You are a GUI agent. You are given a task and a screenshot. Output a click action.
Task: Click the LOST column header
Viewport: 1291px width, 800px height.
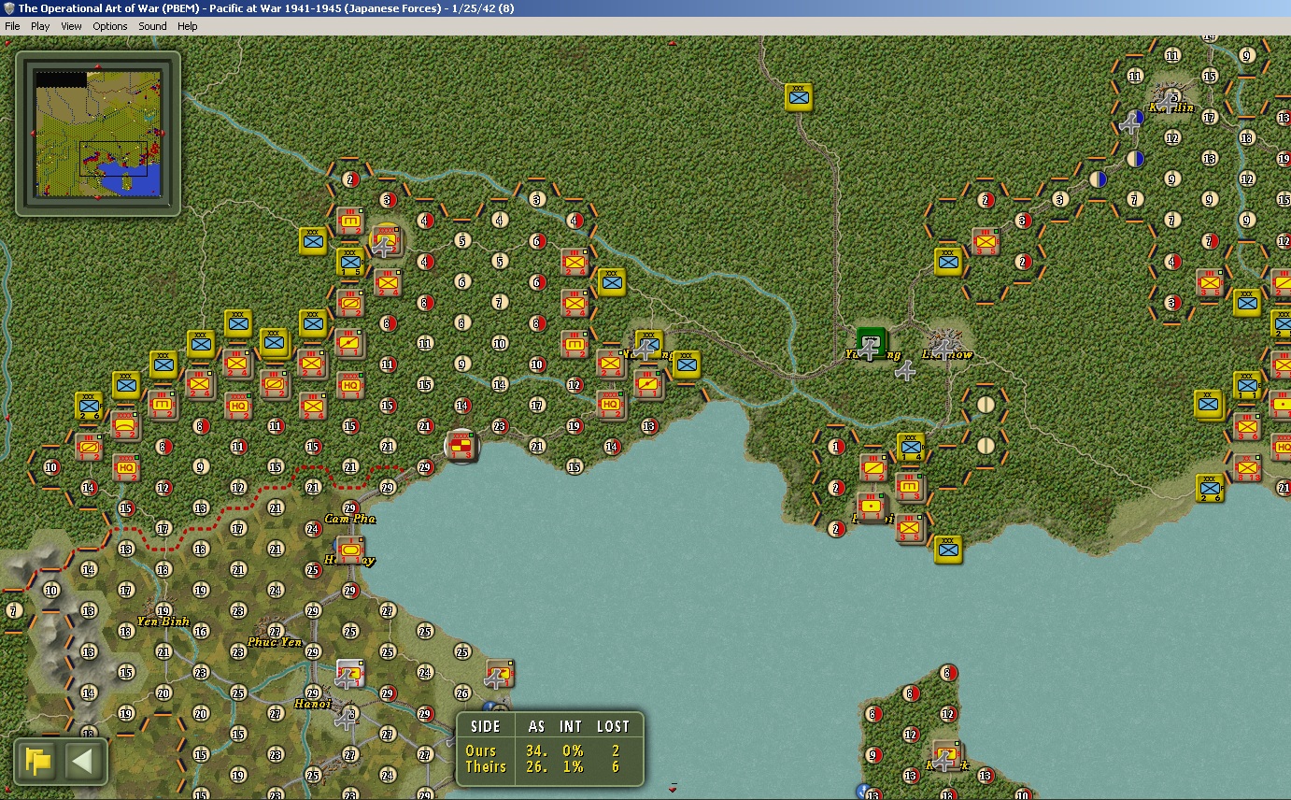click(613, 726)
